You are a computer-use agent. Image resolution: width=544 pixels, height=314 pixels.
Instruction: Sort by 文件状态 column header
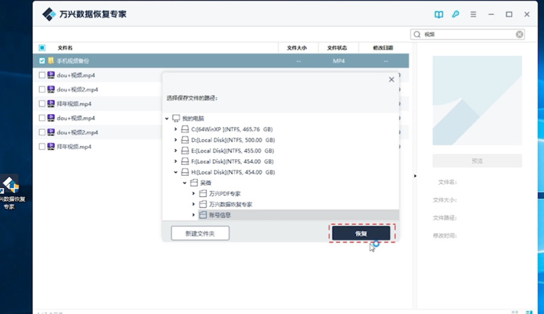(x=337, y=48)
